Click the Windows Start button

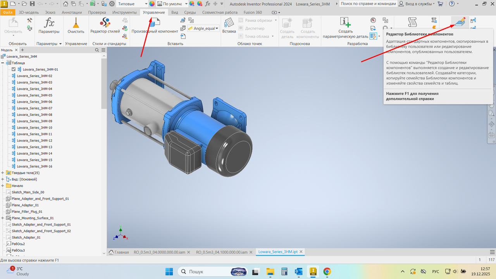pos(169,271)
